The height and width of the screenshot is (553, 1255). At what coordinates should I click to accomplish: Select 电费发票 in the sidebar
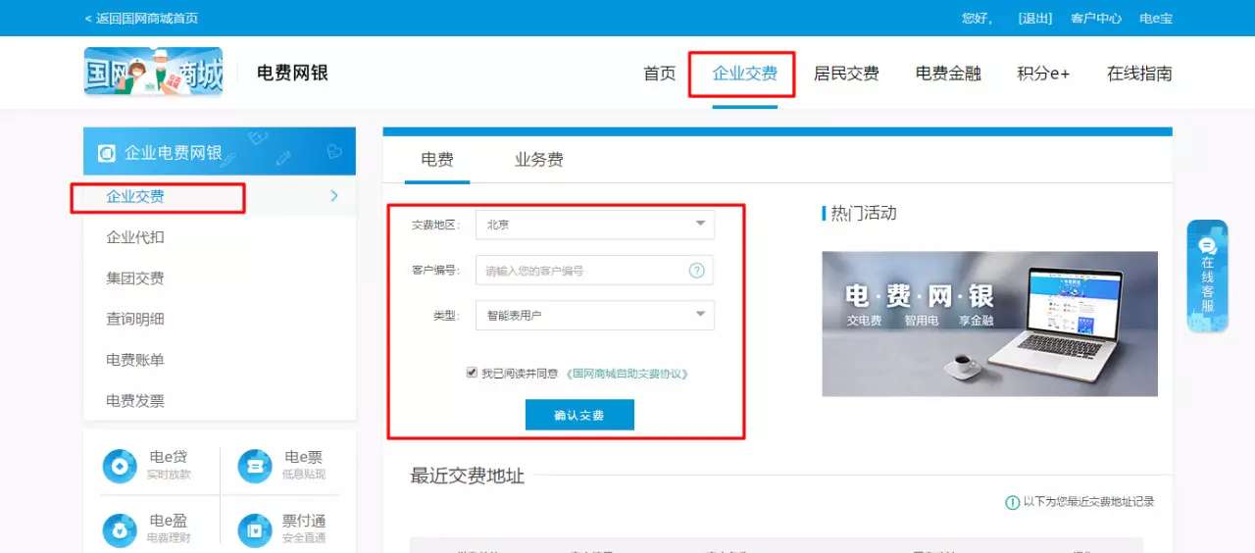(x=135, y=401)
